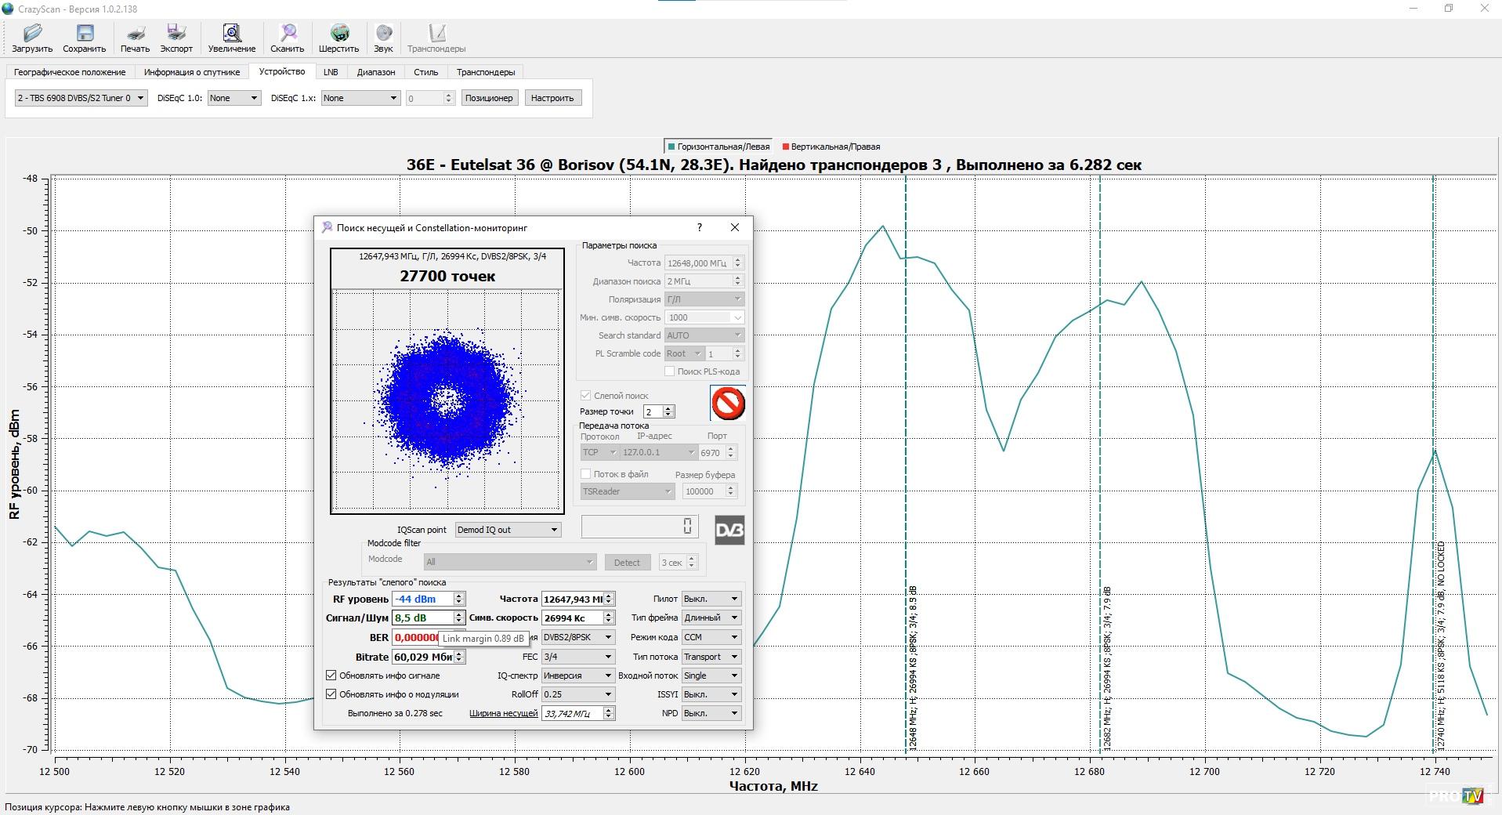This screenshot has height=815, width=1502.
Task: Toggle the Поток в файл checkbox
Action: pos(585,474)
